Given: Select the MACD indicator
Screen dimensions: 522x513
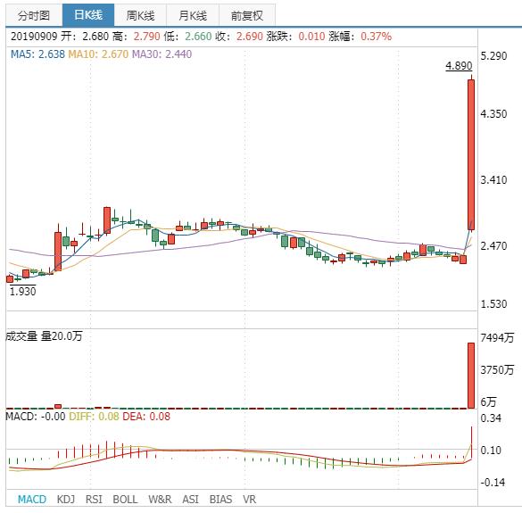Looking at the screenshot, I should point(32,500).
